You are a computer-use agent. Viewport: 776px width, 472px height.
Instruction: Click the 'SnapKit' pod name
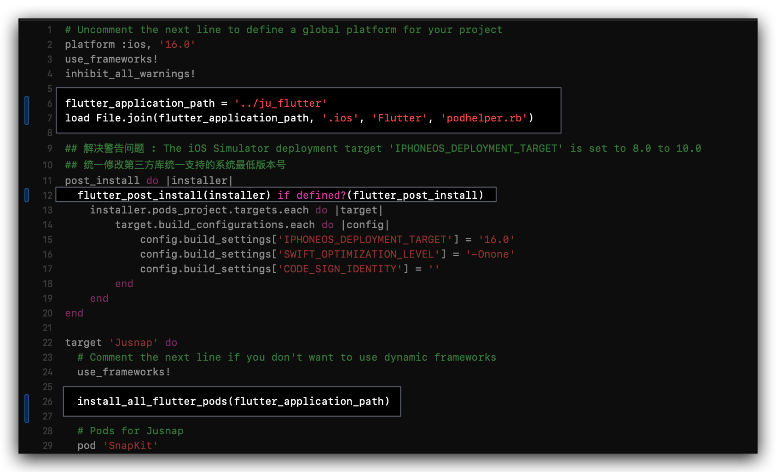tap(130, 446)
